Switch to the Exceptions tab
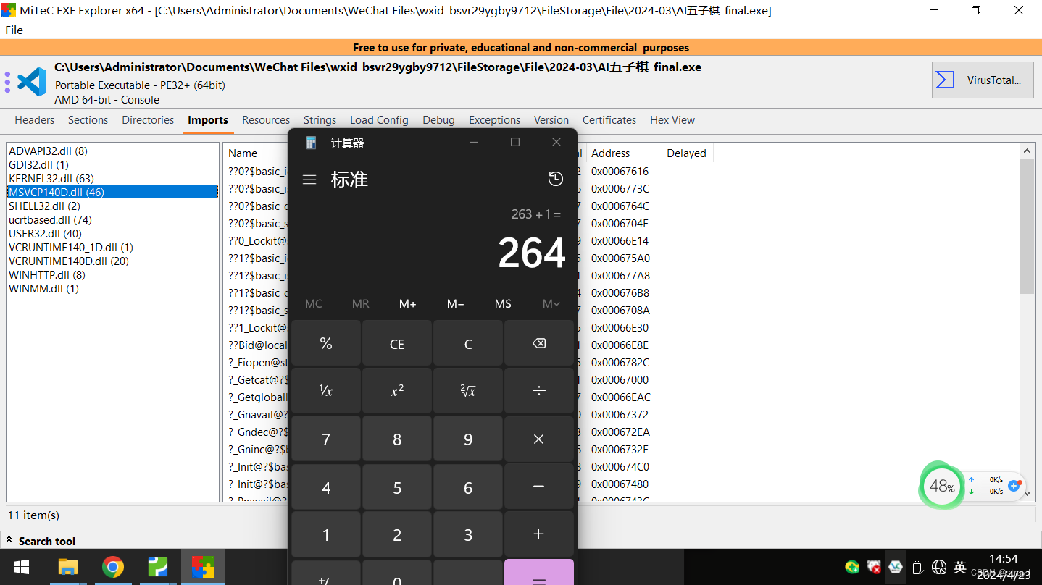This screenshot has width=1042, height=585. point(494,120)
